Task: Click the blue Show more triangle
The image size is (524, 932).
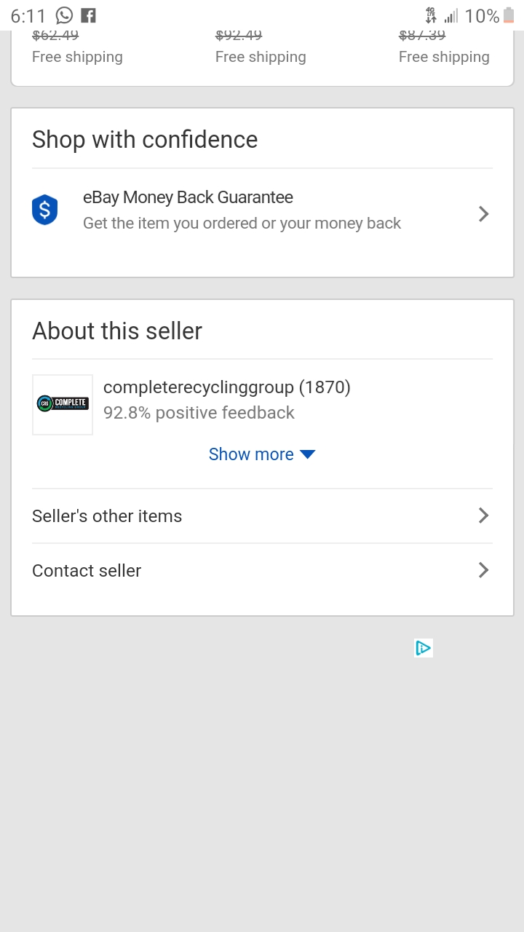Action: tap(307, 454)
